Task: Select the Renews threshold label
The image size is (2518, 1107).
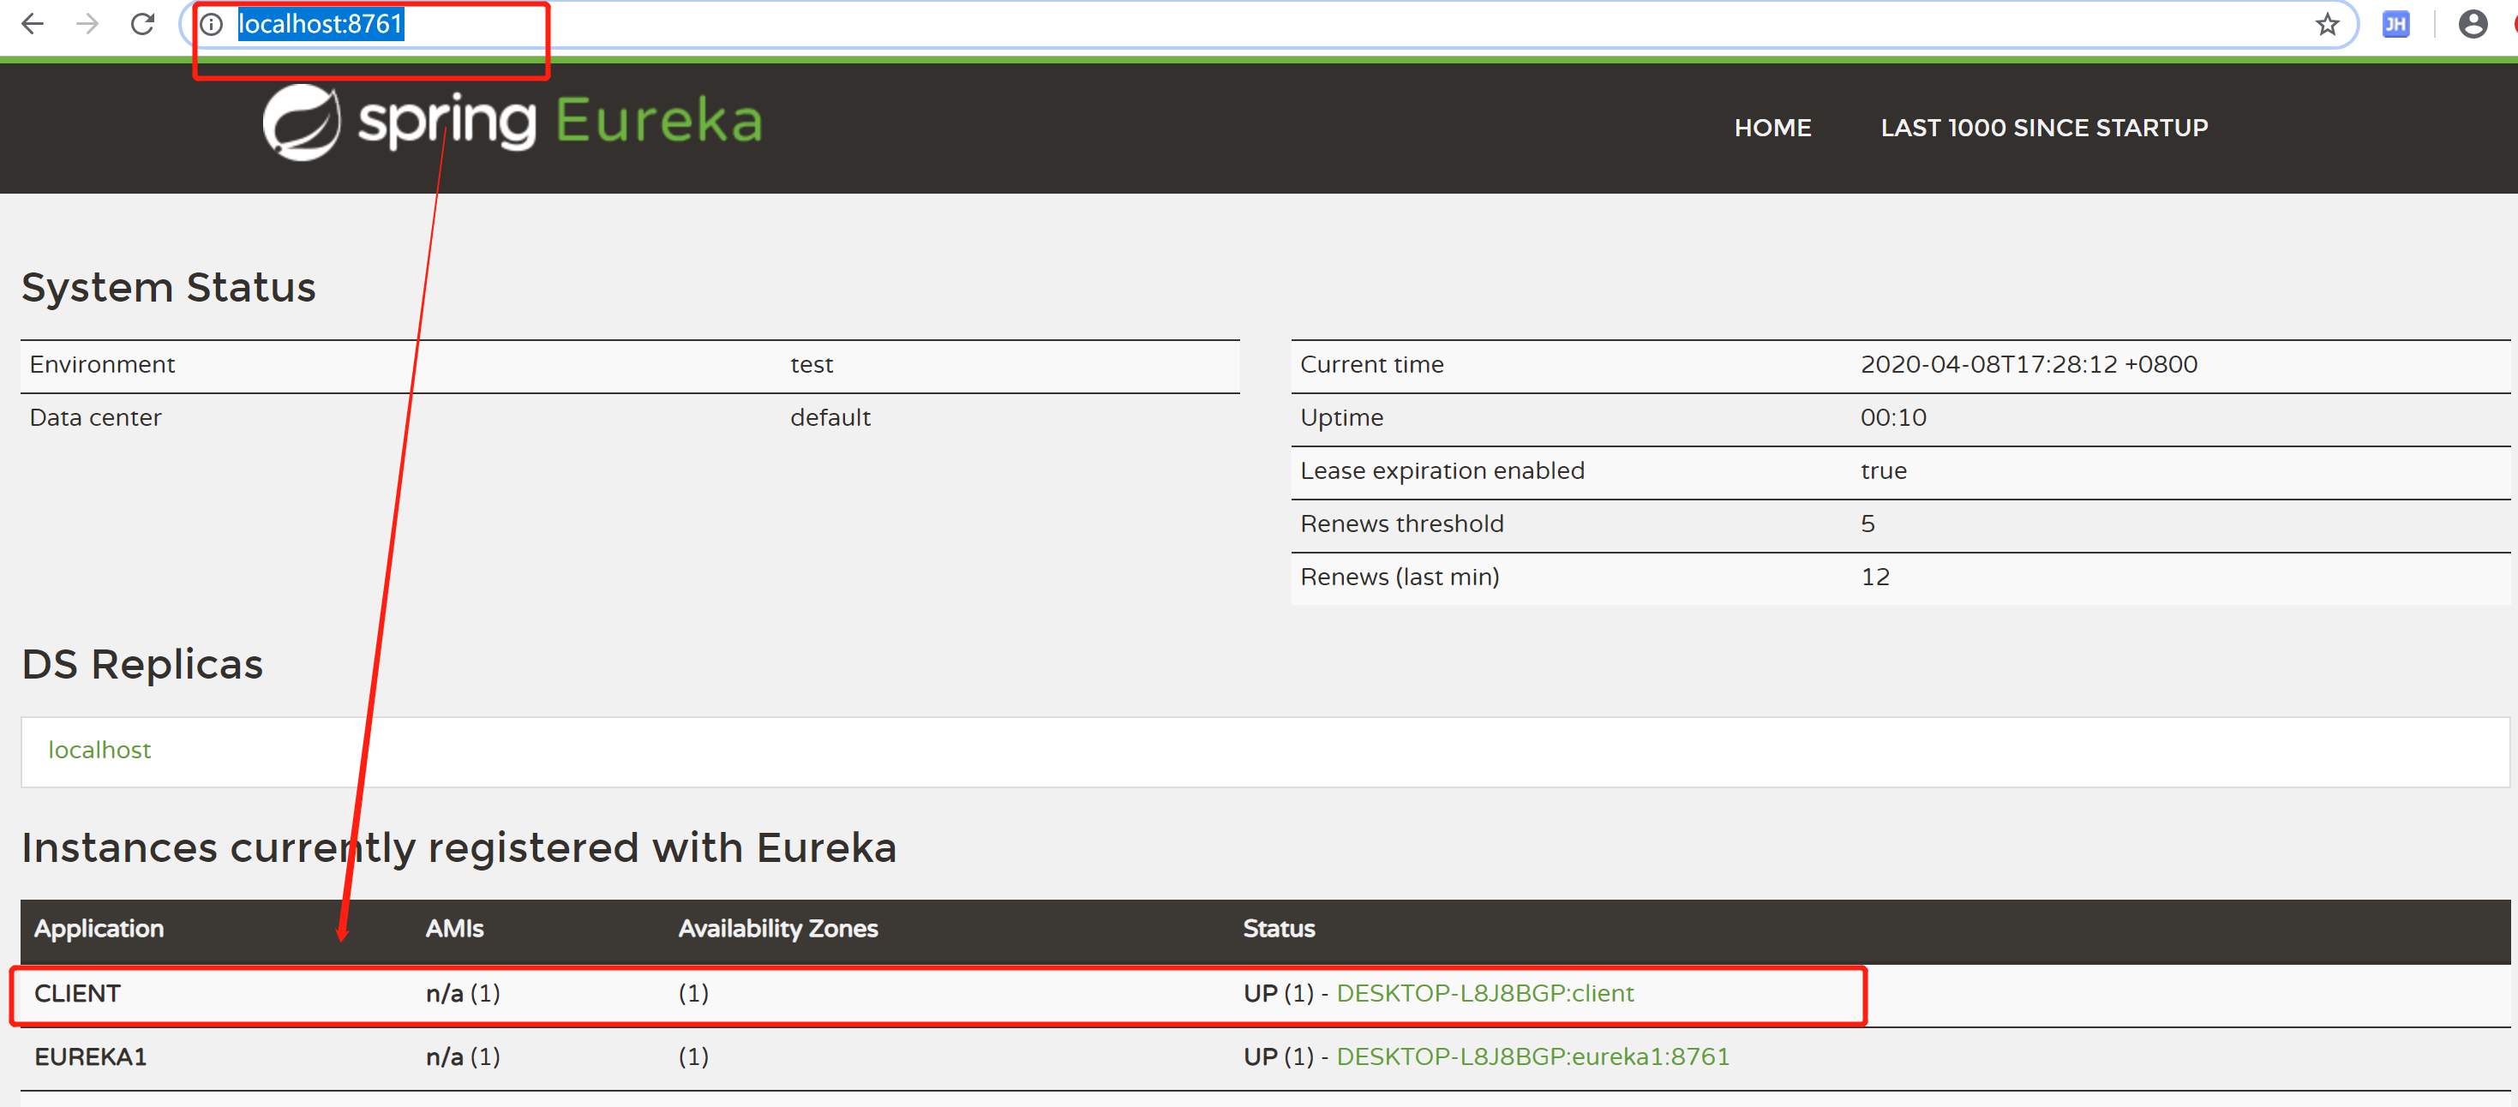Action: 1402,524
